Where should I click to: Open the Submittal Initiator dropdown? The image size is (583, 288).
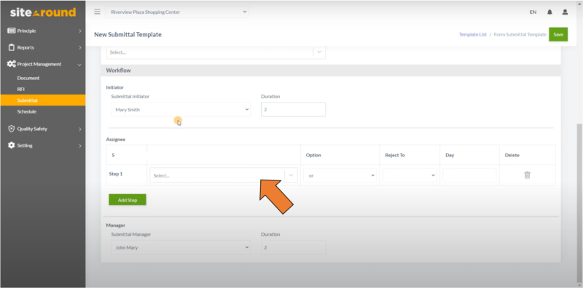pos(181,110)
